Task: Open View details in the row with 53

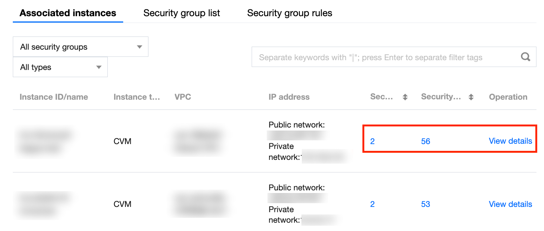Action: coord(510,204)
